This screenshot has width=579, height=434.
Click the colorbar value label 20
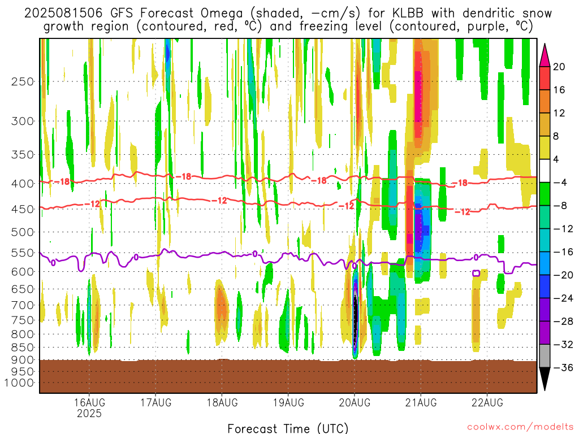coord(559,67)
